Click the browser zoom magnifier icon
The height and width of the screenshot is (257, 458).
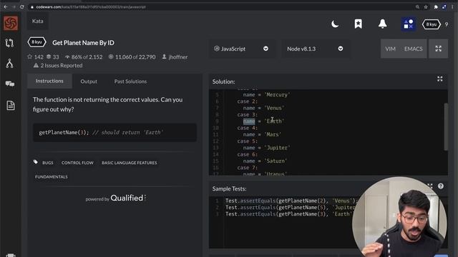coord(417,6)
